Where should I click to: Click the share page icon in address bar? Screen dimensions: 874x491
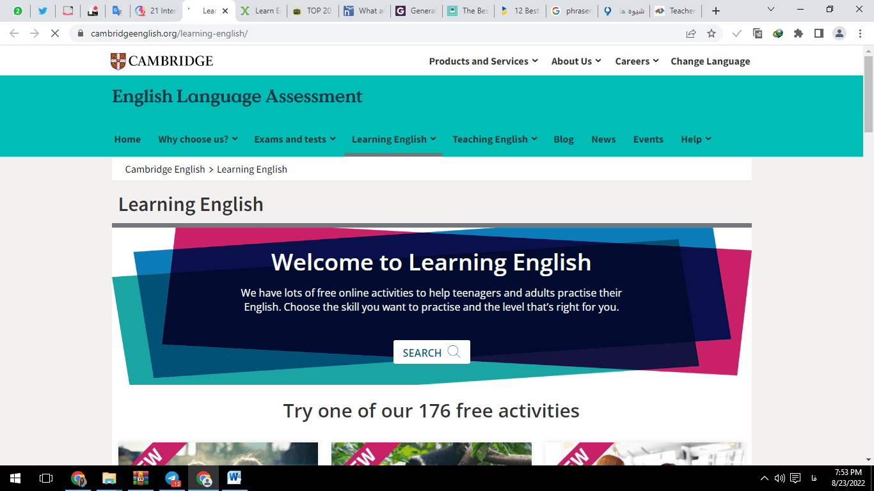point(691,33)
